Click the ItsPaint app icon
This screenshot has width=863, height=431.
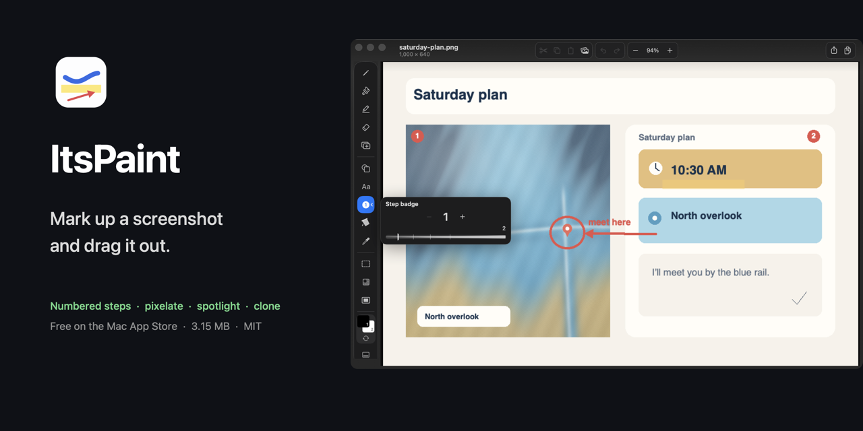[x=81, y=82]
